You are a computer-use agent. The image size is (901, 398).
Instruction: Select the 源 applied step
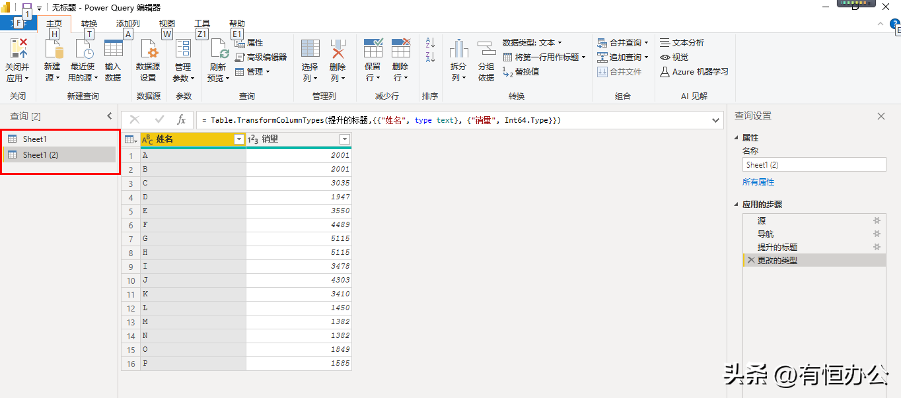[814, 221]
